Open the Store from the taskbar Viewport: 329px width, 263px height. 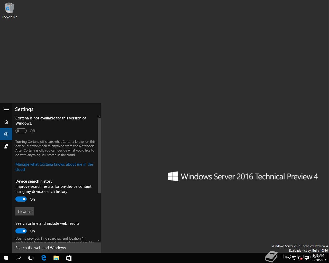(x=69, y=258)
